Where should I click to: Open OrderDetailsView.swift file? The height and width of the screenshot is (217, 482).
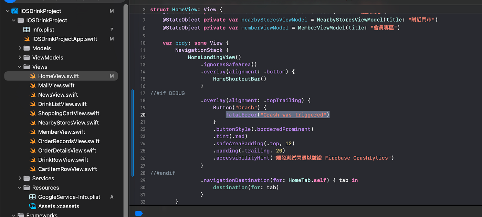pyautogui.click(x=67, y=150)
